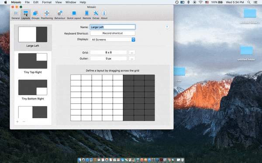262x163 pixels.
Task: Select 'untitled folder 2' on desktop
Action: click(x=250, y=16)
